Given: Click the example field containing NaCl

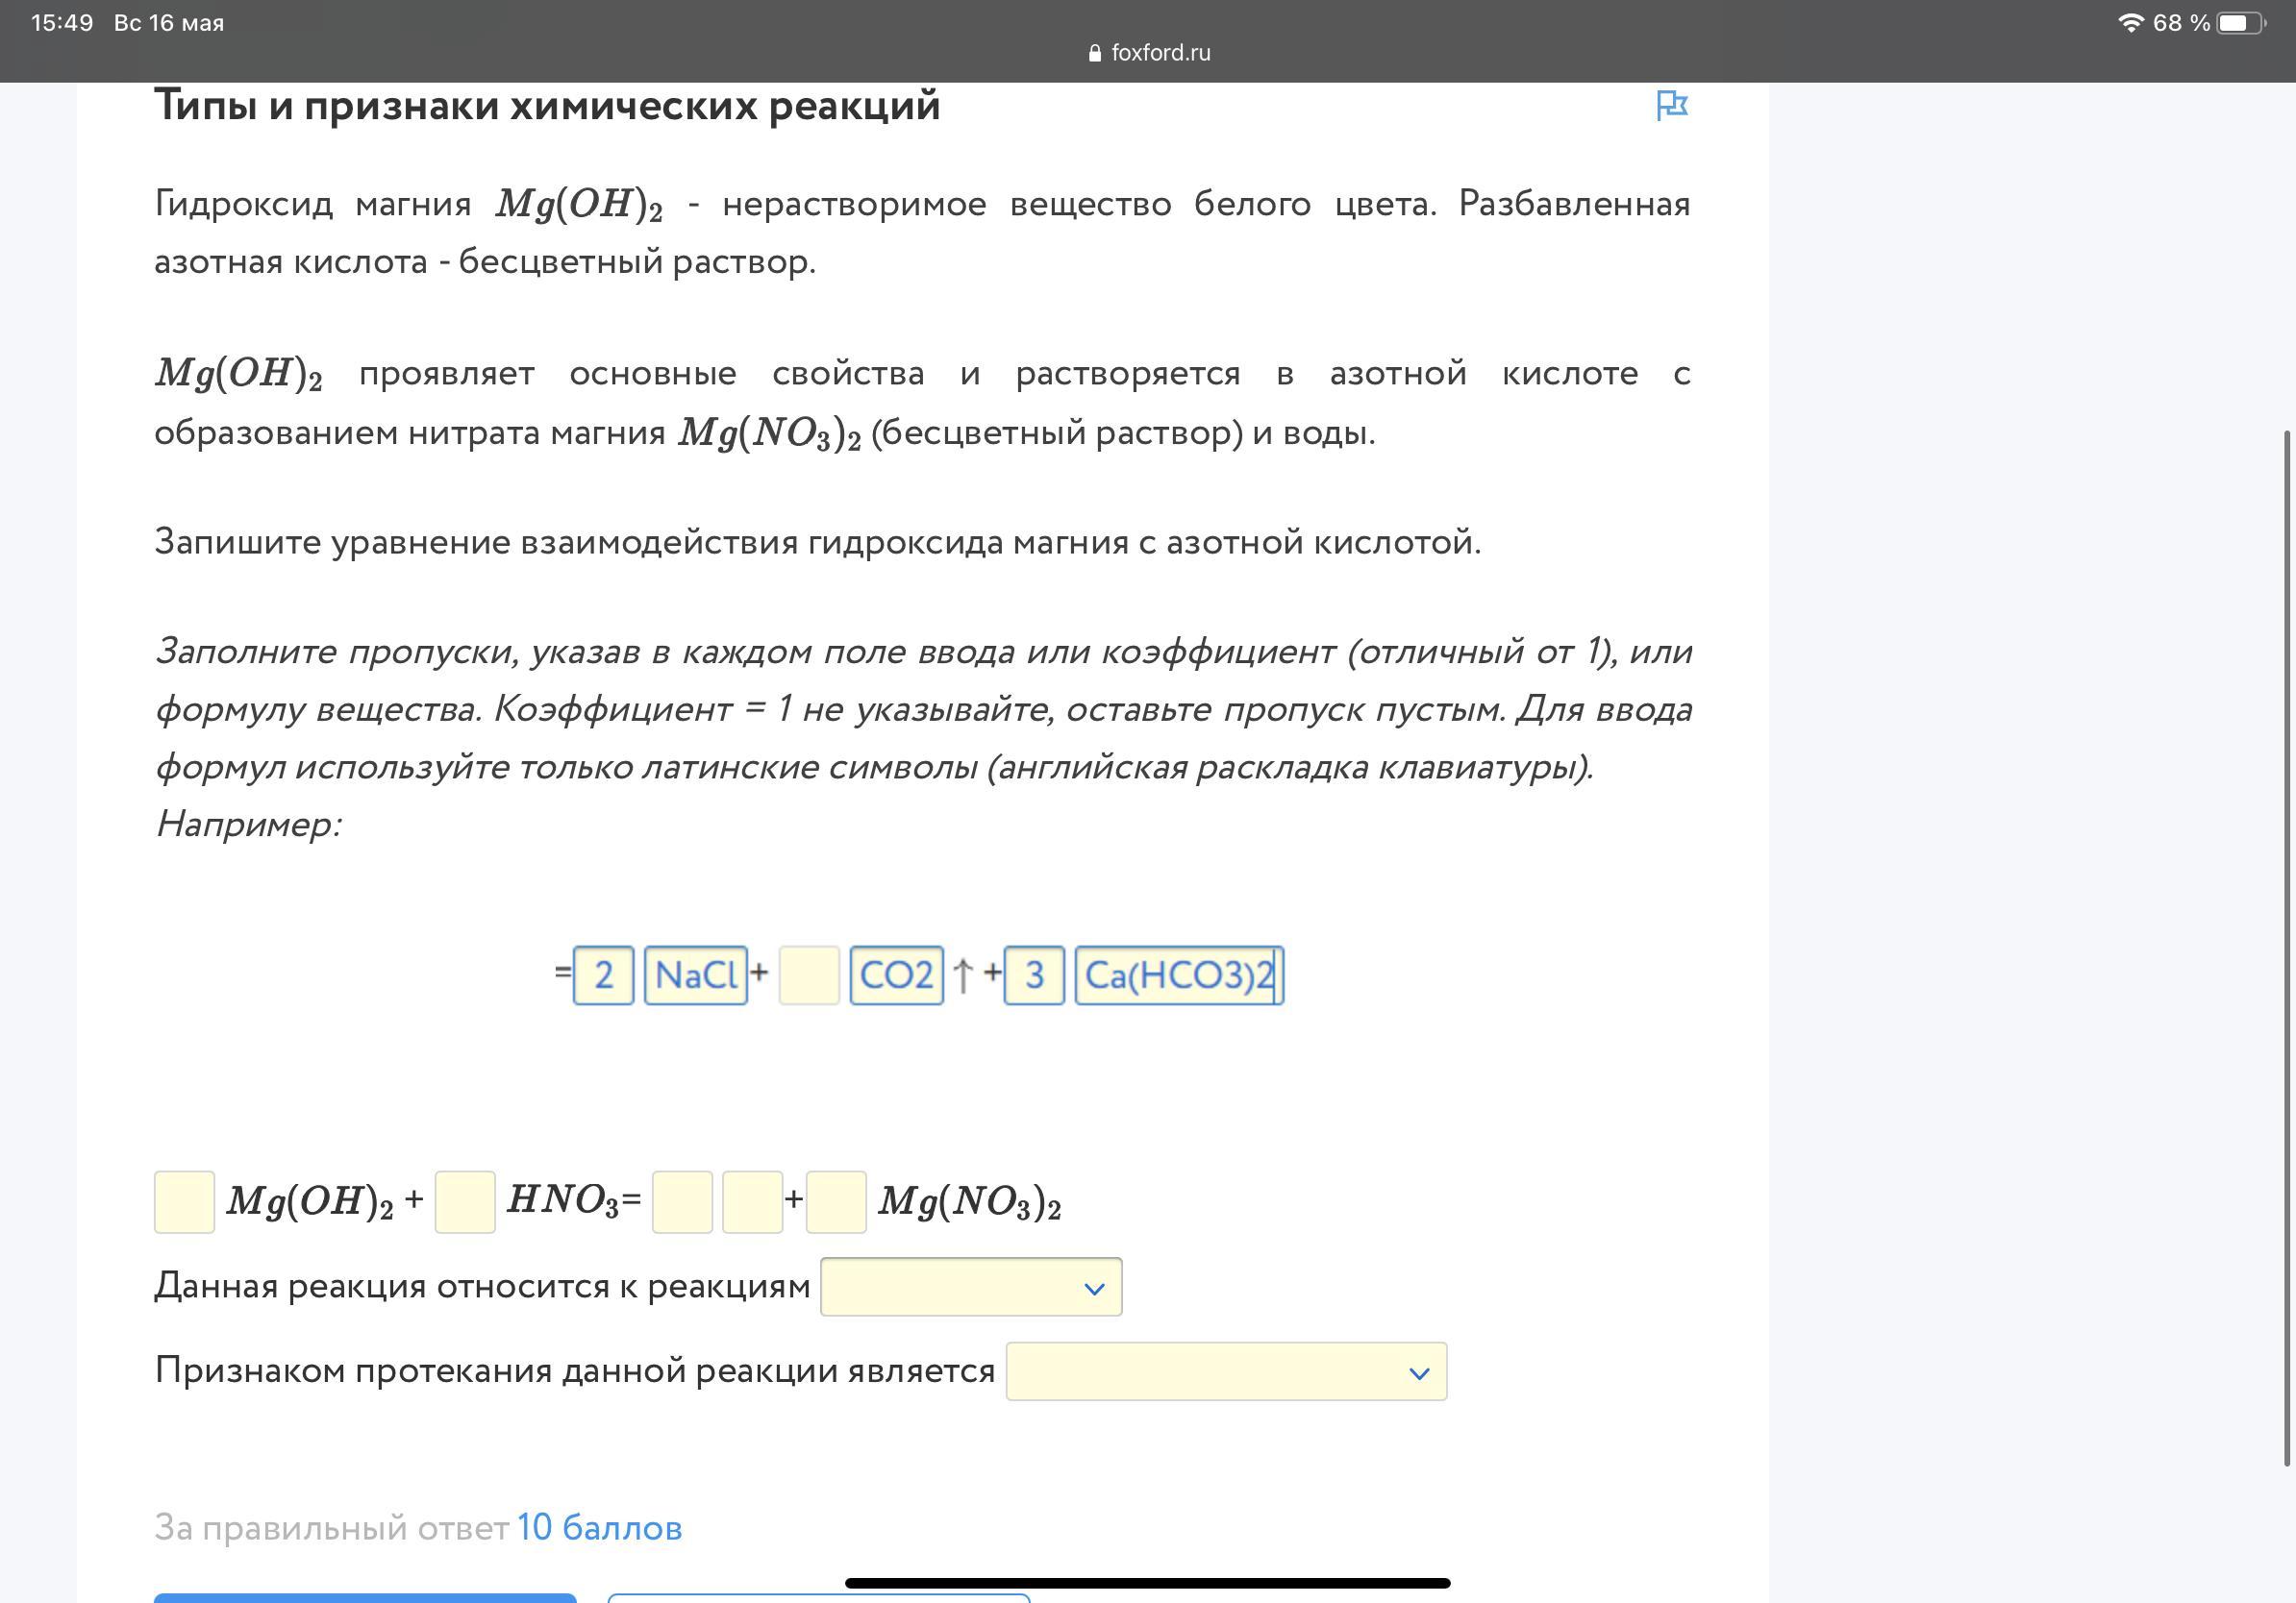Looking at the screenshot, I should tap(695, 974).
